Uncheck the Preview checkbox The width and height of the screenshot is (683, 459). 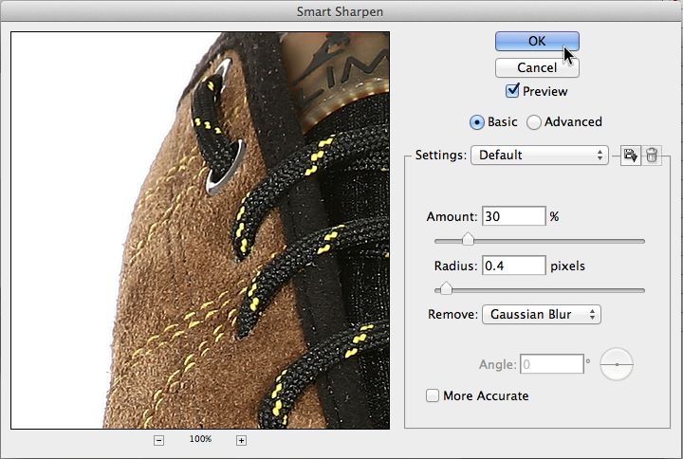tap(513, 91)
